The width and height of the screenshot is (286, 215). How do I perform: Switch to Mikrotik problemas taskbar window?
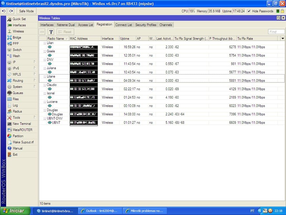pyautogui.click(x=145, y=211)
